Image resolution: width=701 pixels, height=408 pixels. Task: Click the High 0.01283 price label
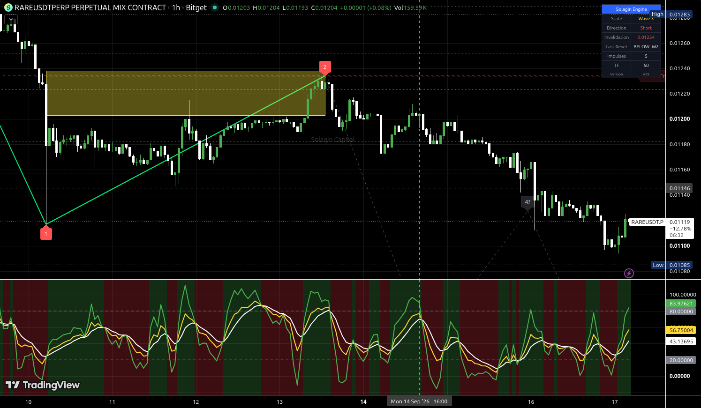click(x=671, y=14)
